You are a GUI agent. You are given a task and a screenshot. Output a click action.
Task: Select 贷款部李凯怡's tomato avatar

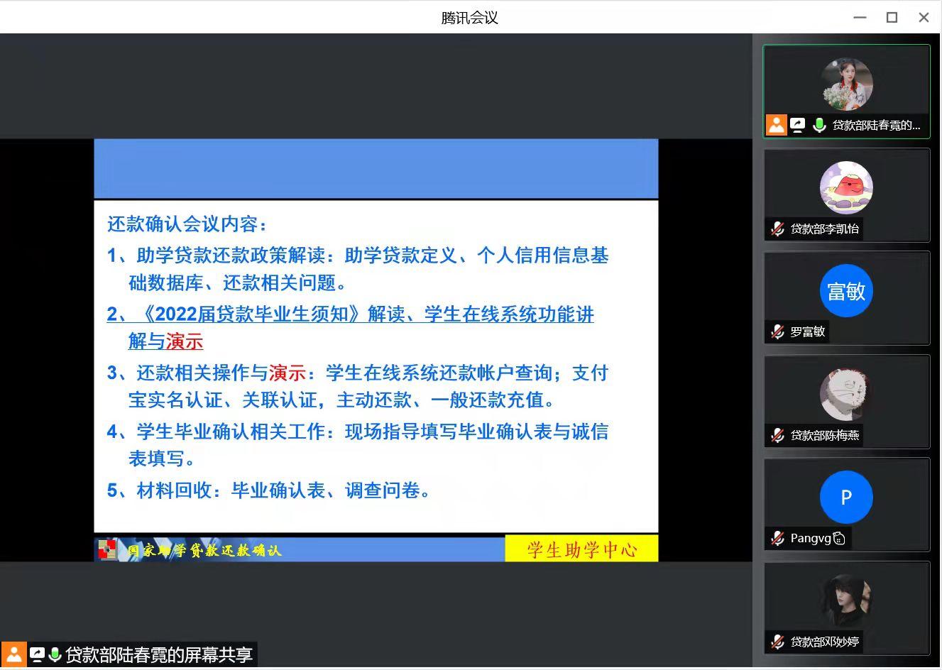[846, 187]
